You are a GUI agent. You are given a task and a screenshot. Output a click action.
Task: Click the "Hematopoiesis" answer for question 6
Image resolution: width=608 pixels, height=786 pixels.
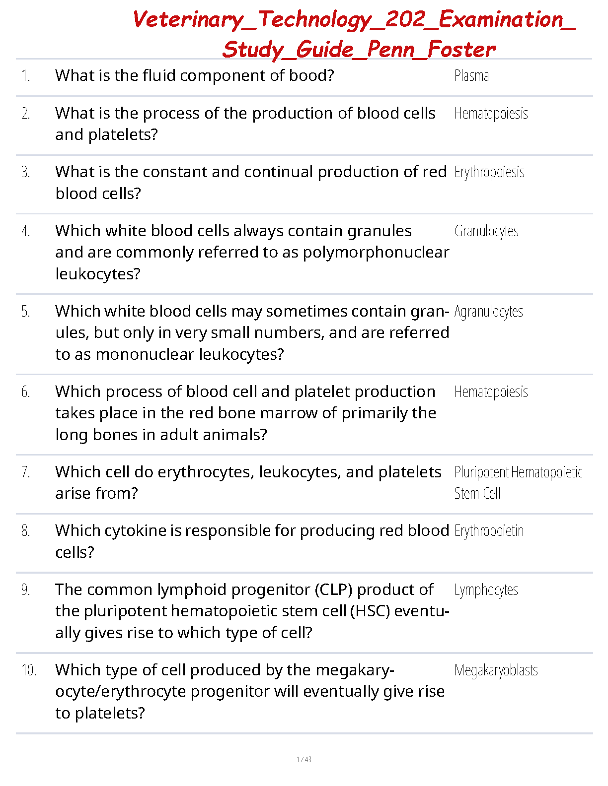coord(491,392)
